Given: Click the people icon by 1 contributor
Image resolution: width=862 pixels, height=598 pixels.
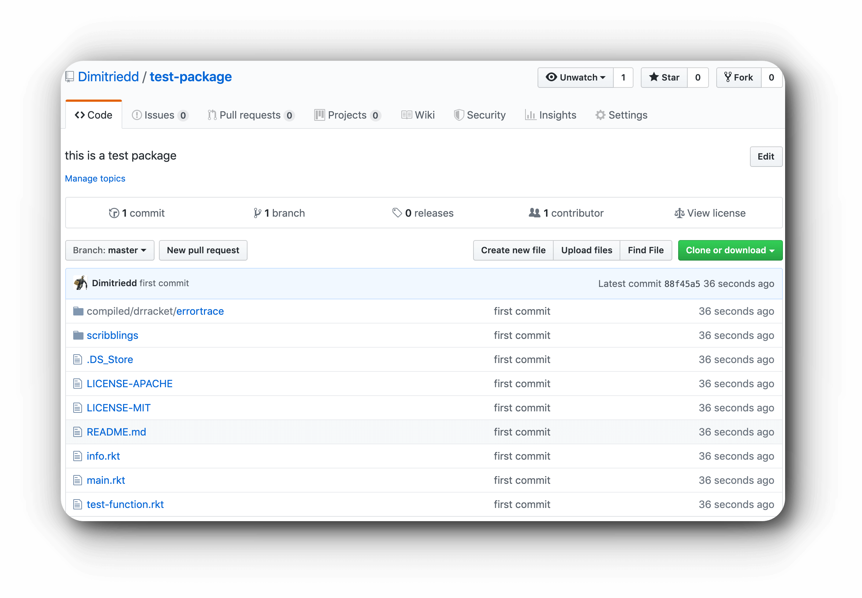Looking at the screenshot, I should (x=534, y=213).
